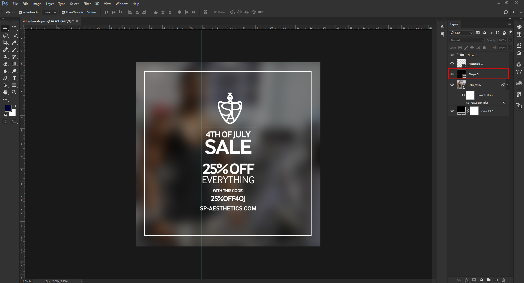Image resolution: width=524 pixels, height=283 pixels.
Task: Select the Zoom tool
Action: (x=14, y=92)
